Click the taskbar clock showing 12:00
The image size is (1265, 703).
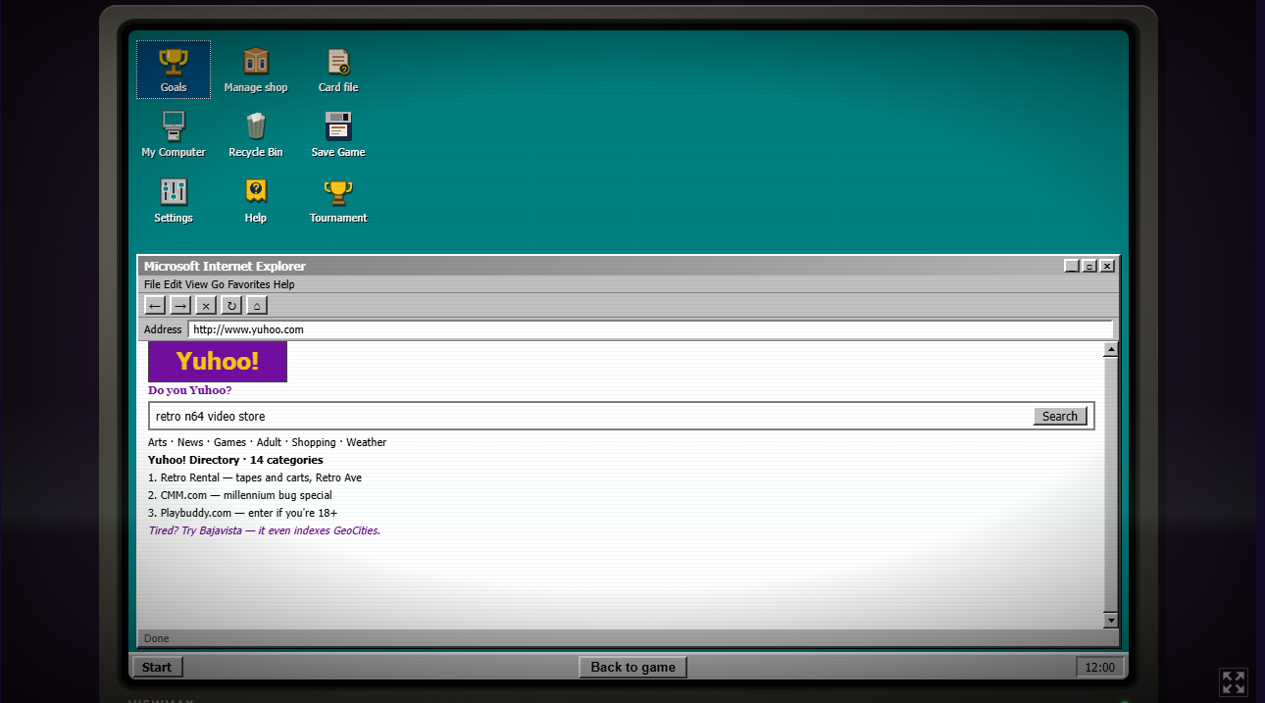(1100, 667)
